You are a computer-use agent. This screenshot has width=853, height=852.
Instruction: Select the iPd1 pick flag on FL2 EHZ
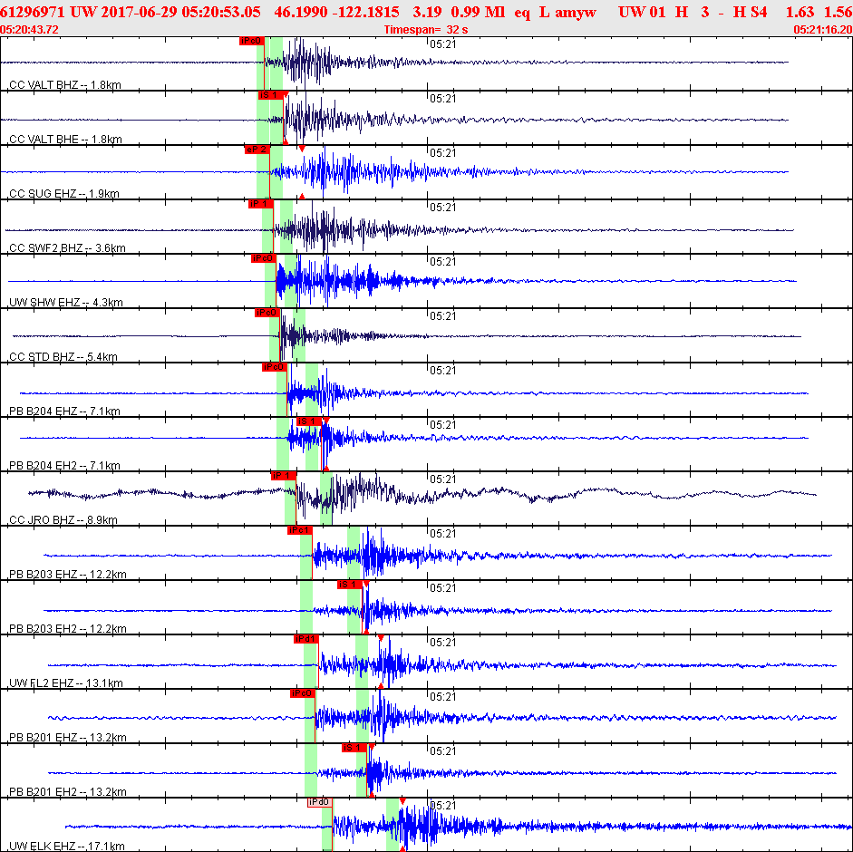[x=305, y=639]
